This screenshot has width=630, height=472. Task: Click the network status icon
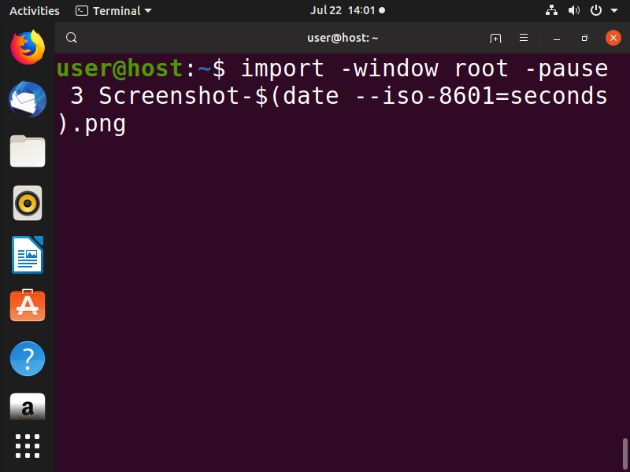[x=551, y=11]
